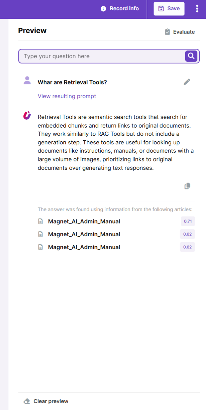206x410 pixels.
Task: Click the user avatar icon
Action: point(27,80)
